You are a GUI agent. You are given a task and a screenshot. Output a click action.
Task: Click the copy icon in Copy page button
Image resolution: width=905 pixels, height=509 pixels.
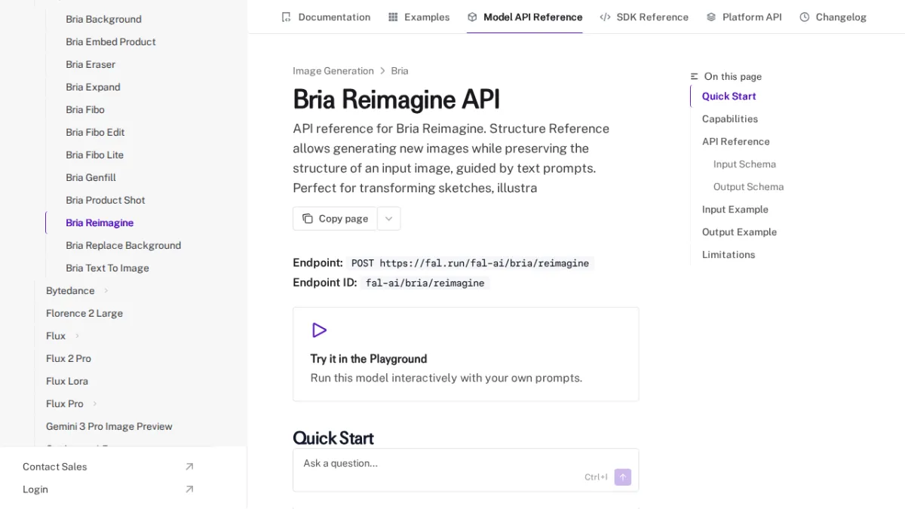308,219
